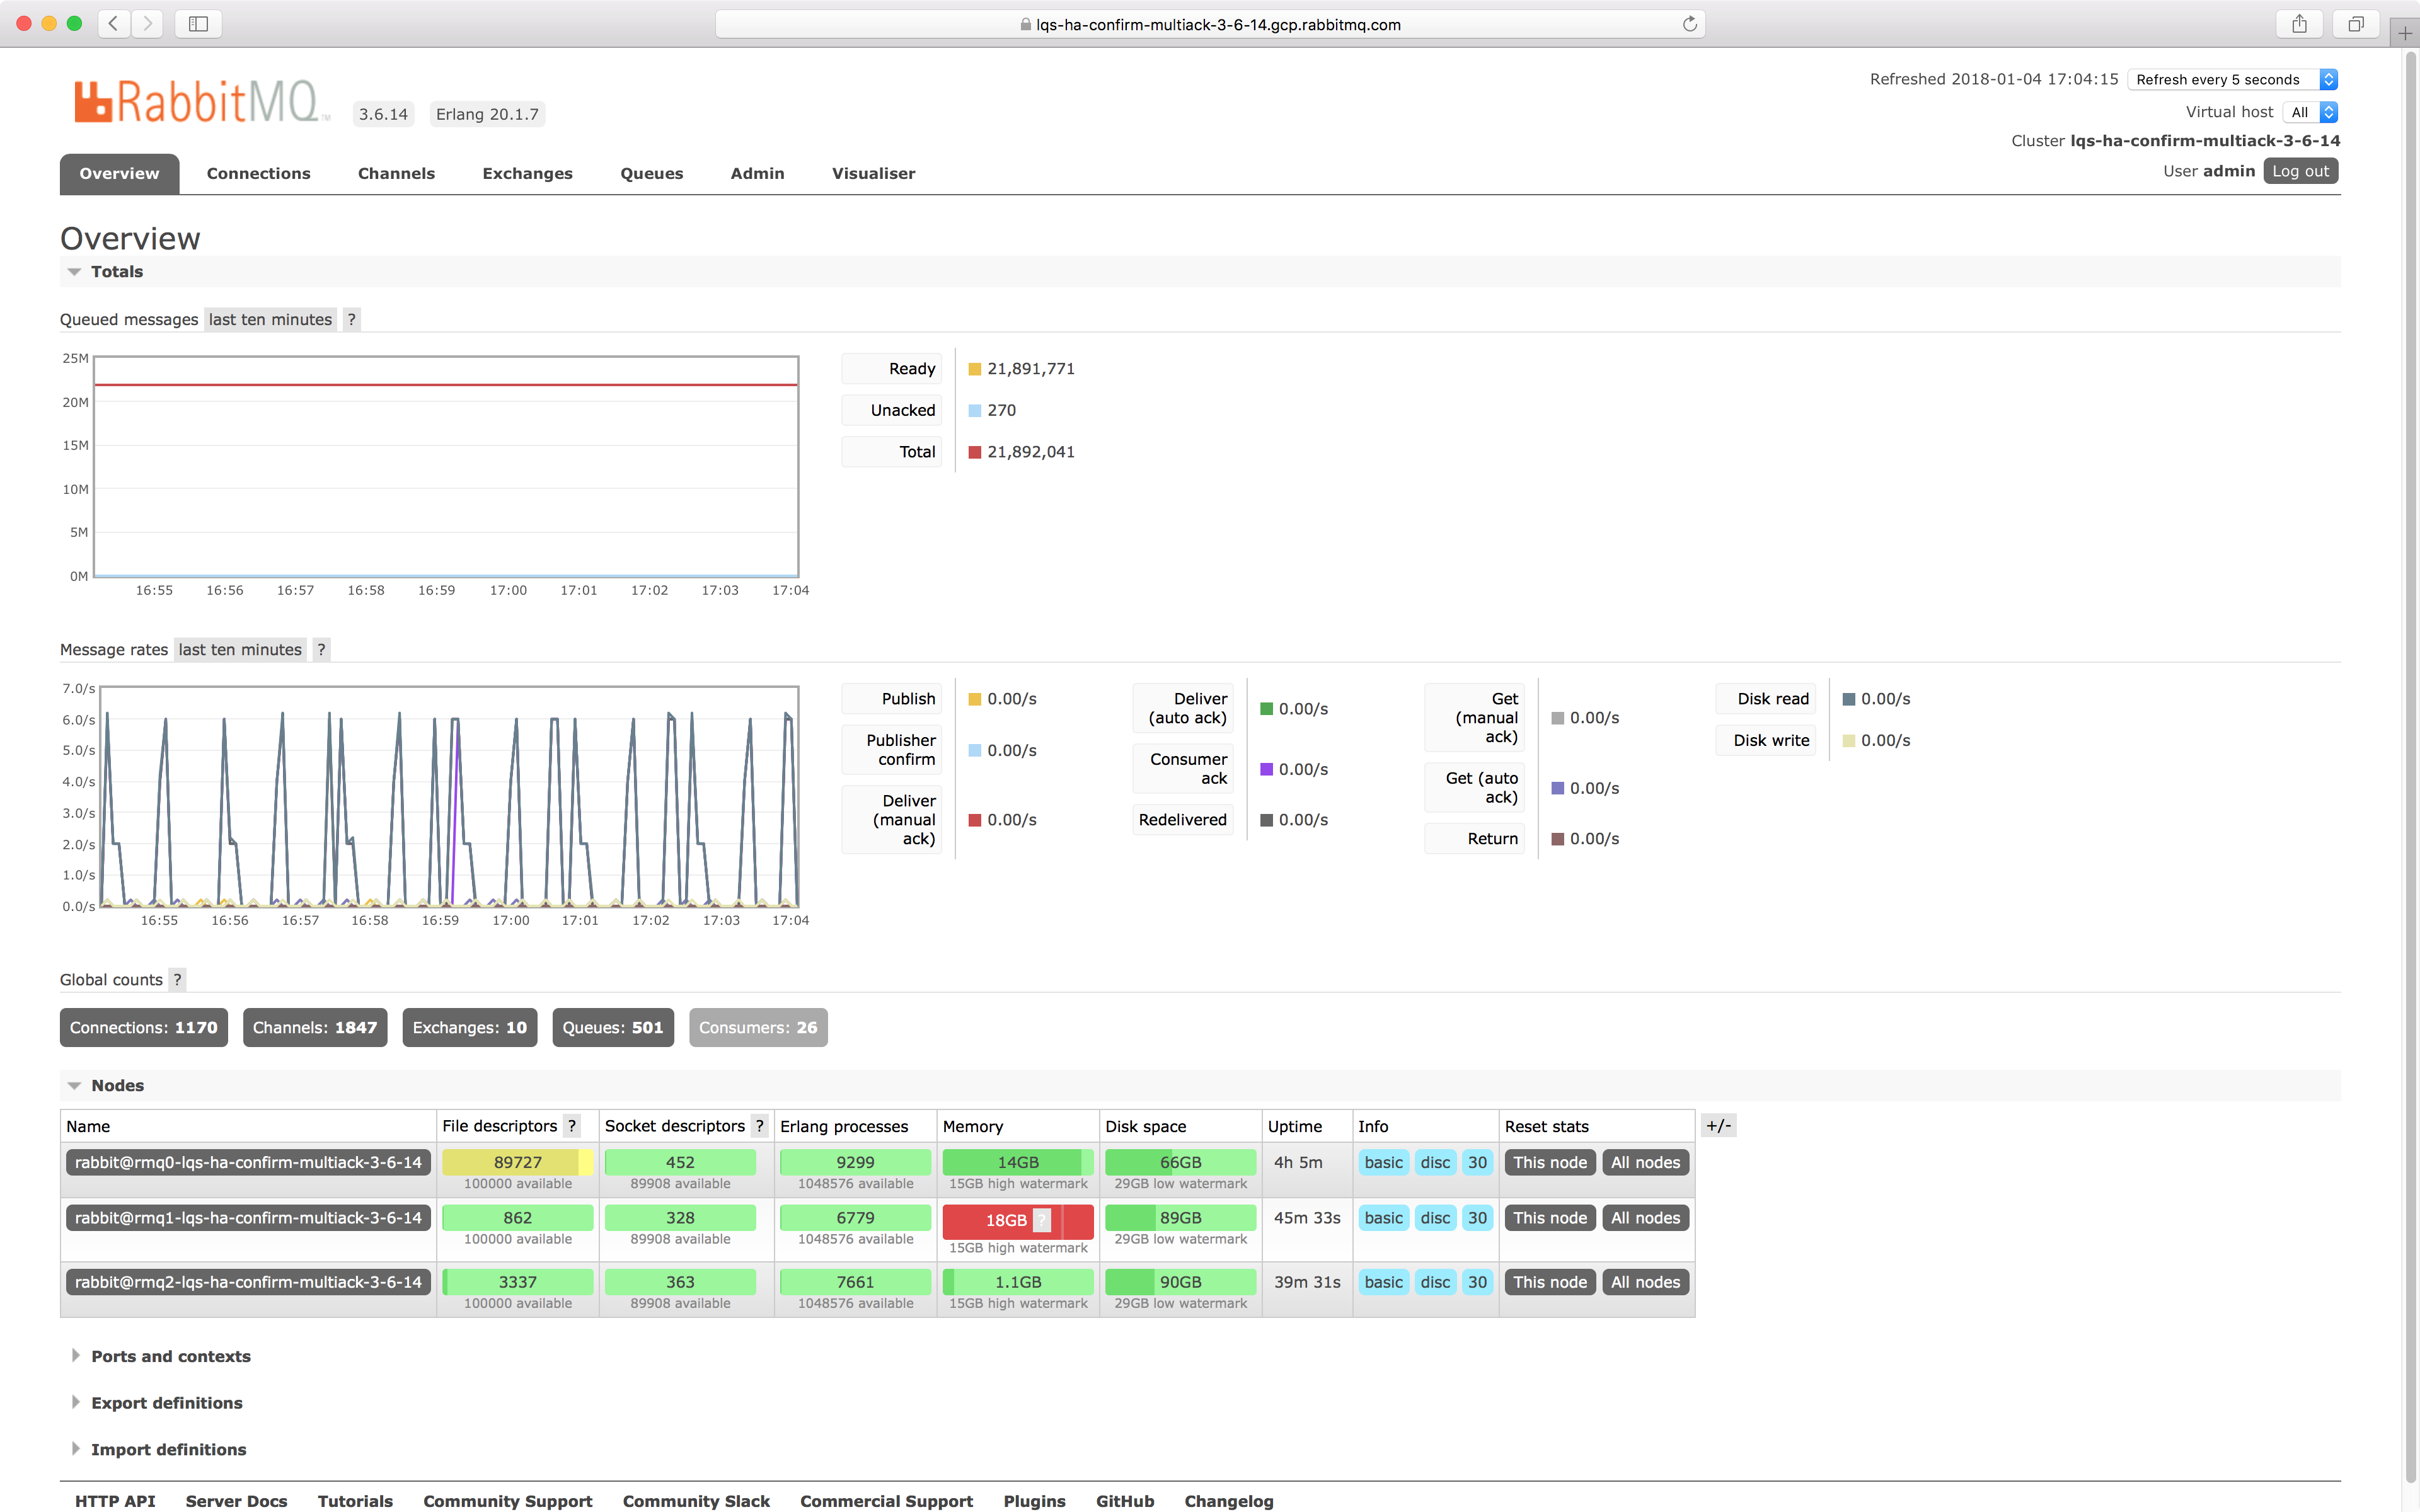Open help for Global counts
2420x1512 pixels.
point(178,979)
